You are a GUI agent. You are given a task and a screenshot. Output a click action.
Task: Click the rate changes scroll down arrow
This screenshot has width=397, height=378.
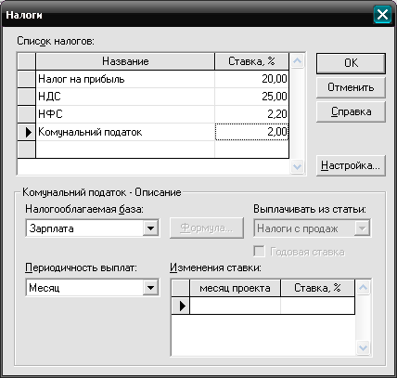point(363,347)
